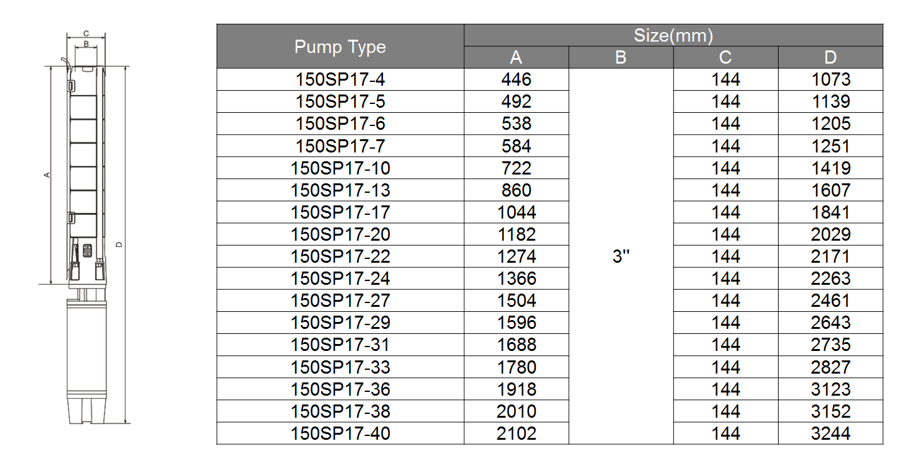Click the A value 1044
Image resolution: width=921 pixels, height=453 pixels.
point(516,212)
